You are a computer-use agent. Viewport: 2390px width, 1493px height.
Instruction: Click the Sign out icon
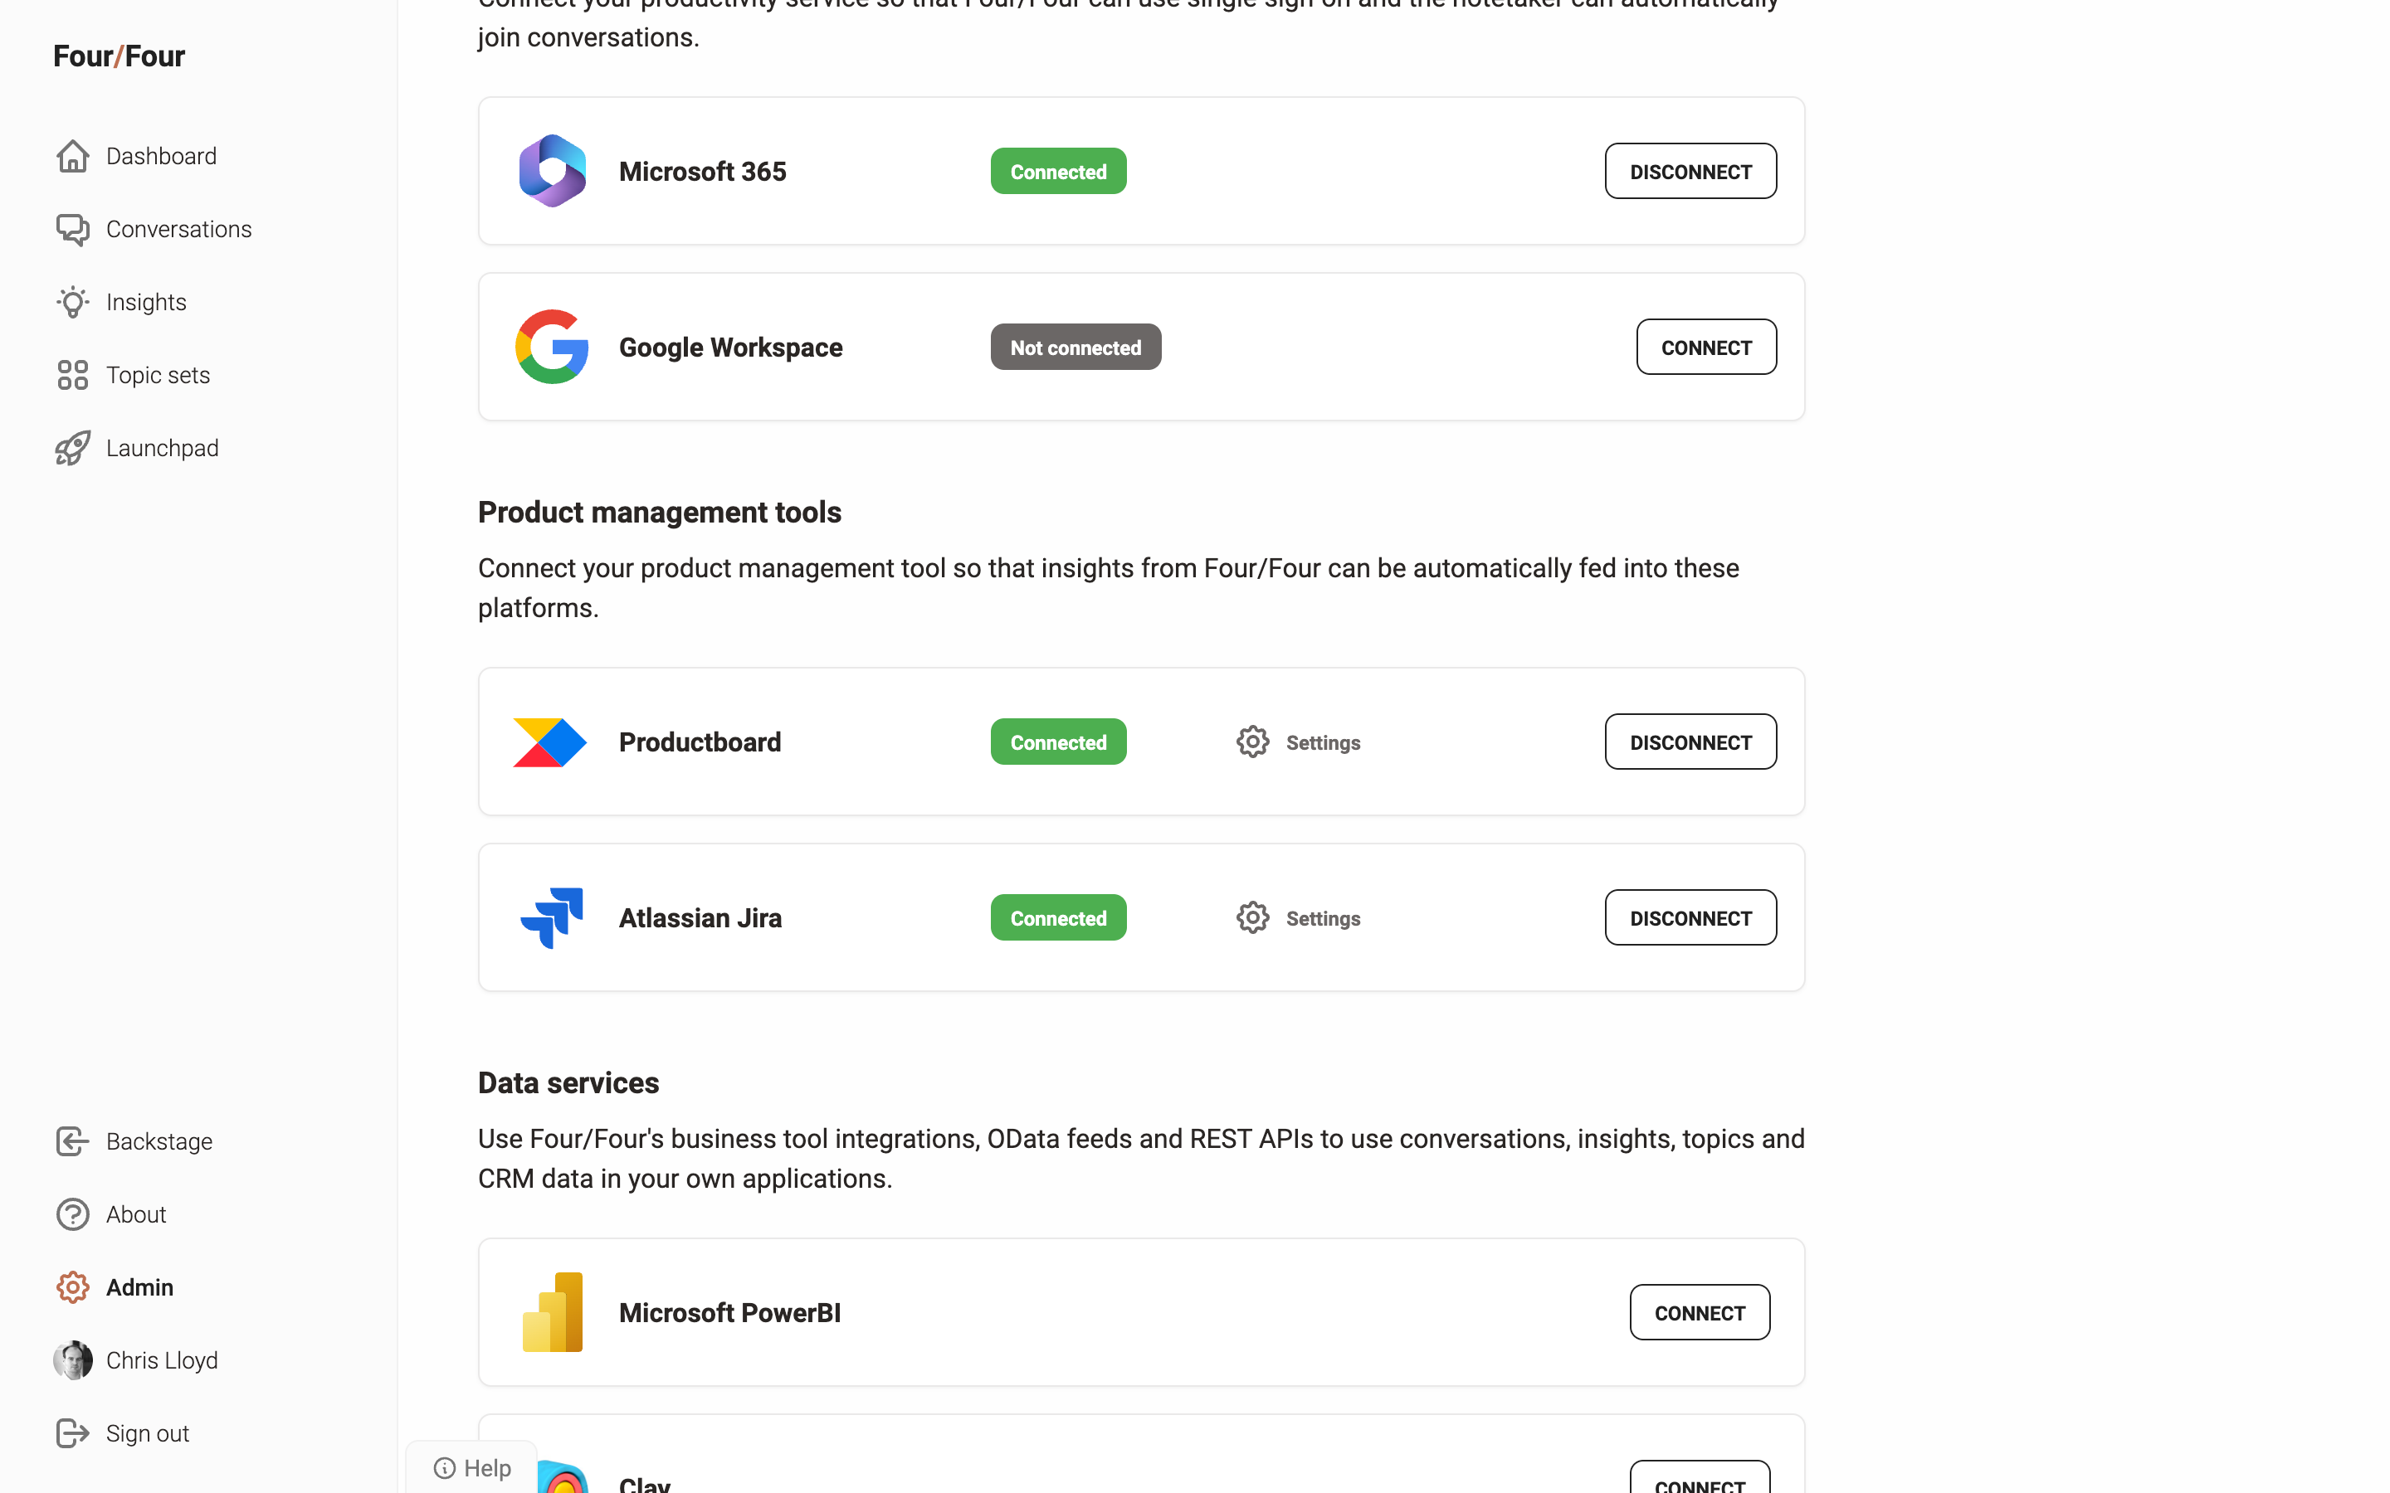coord(72,1434)
